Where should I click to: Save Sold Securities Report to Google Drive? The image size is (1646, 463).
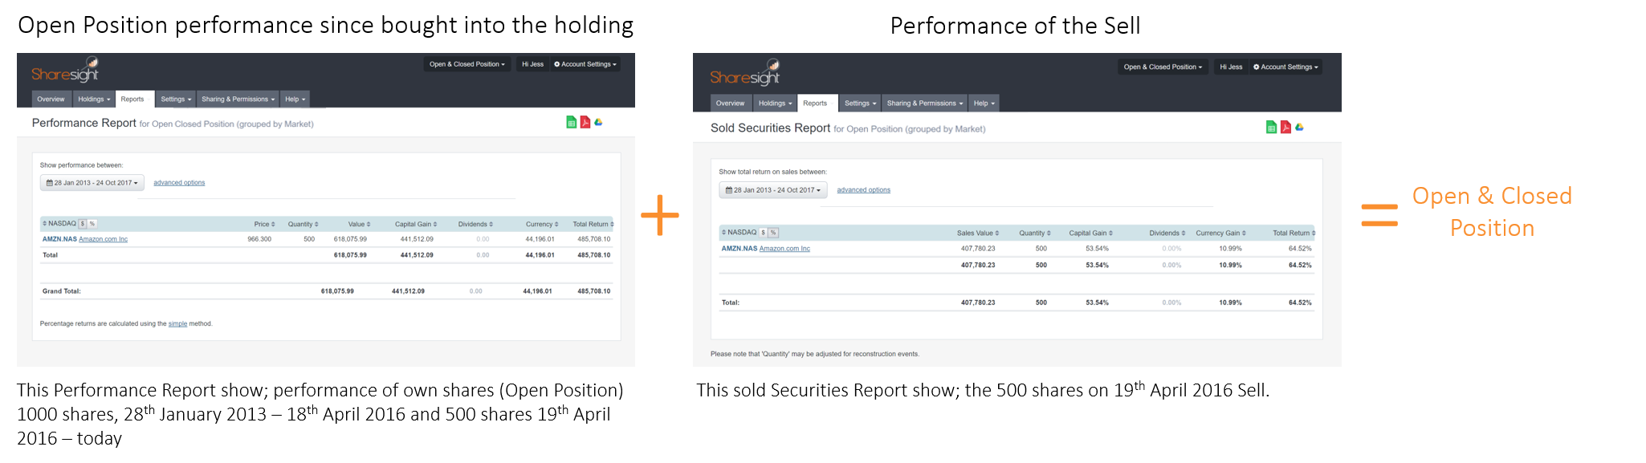pos(1299,127)
